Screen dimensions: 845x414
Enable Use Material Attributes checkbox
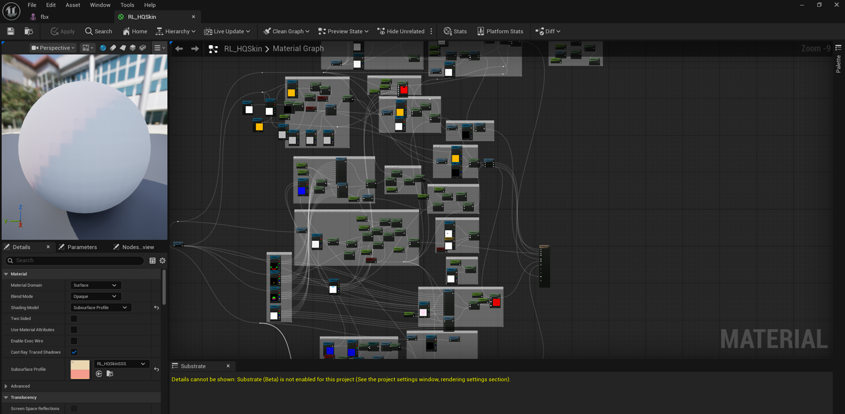pos(74,330)
